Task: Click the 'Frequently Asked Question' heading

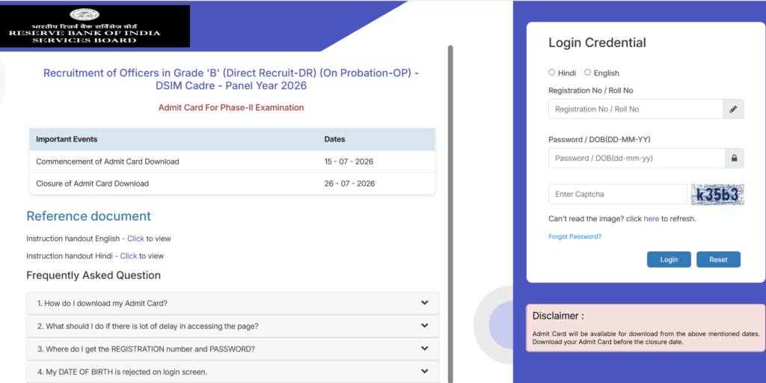Action: [x=94, y=275]
